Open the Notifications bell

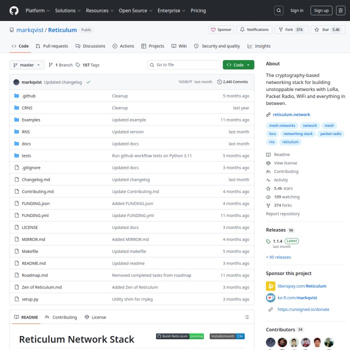coord(254,30)
